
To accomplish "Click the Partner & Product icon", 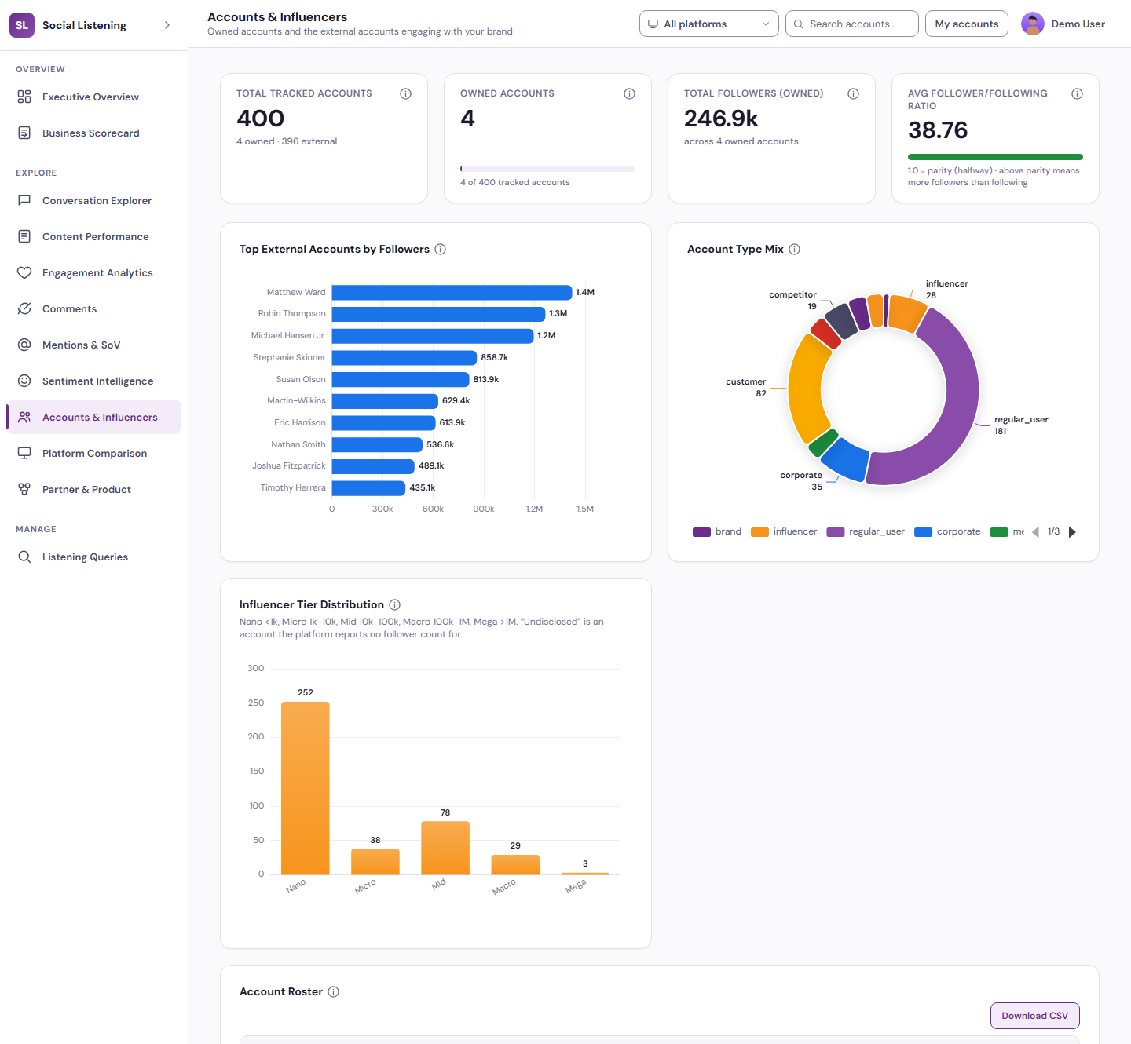I will coord(24,489).
